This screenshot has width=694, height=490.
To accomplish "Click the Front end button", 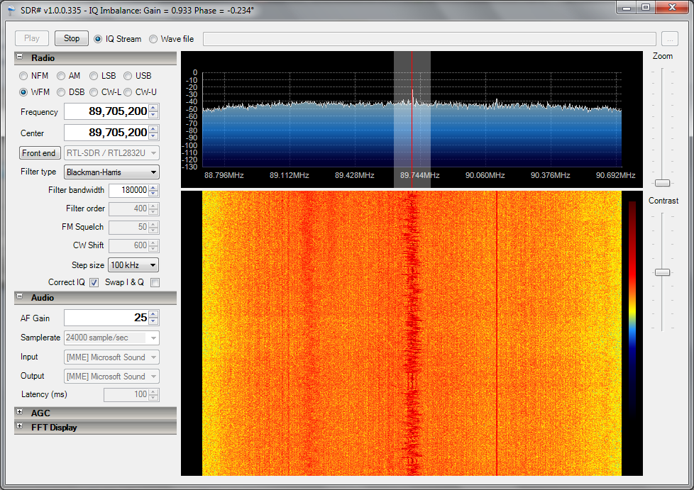I will (39, 153).
